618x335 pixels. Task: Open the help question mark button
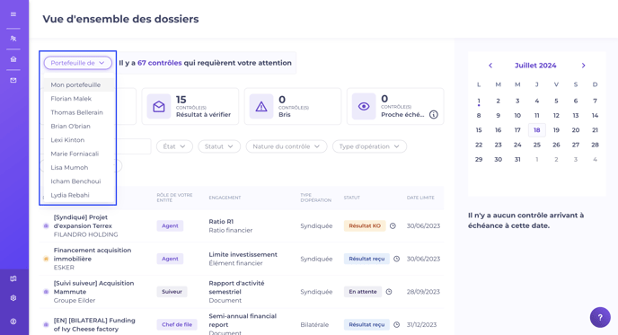[x=600, y=317]
